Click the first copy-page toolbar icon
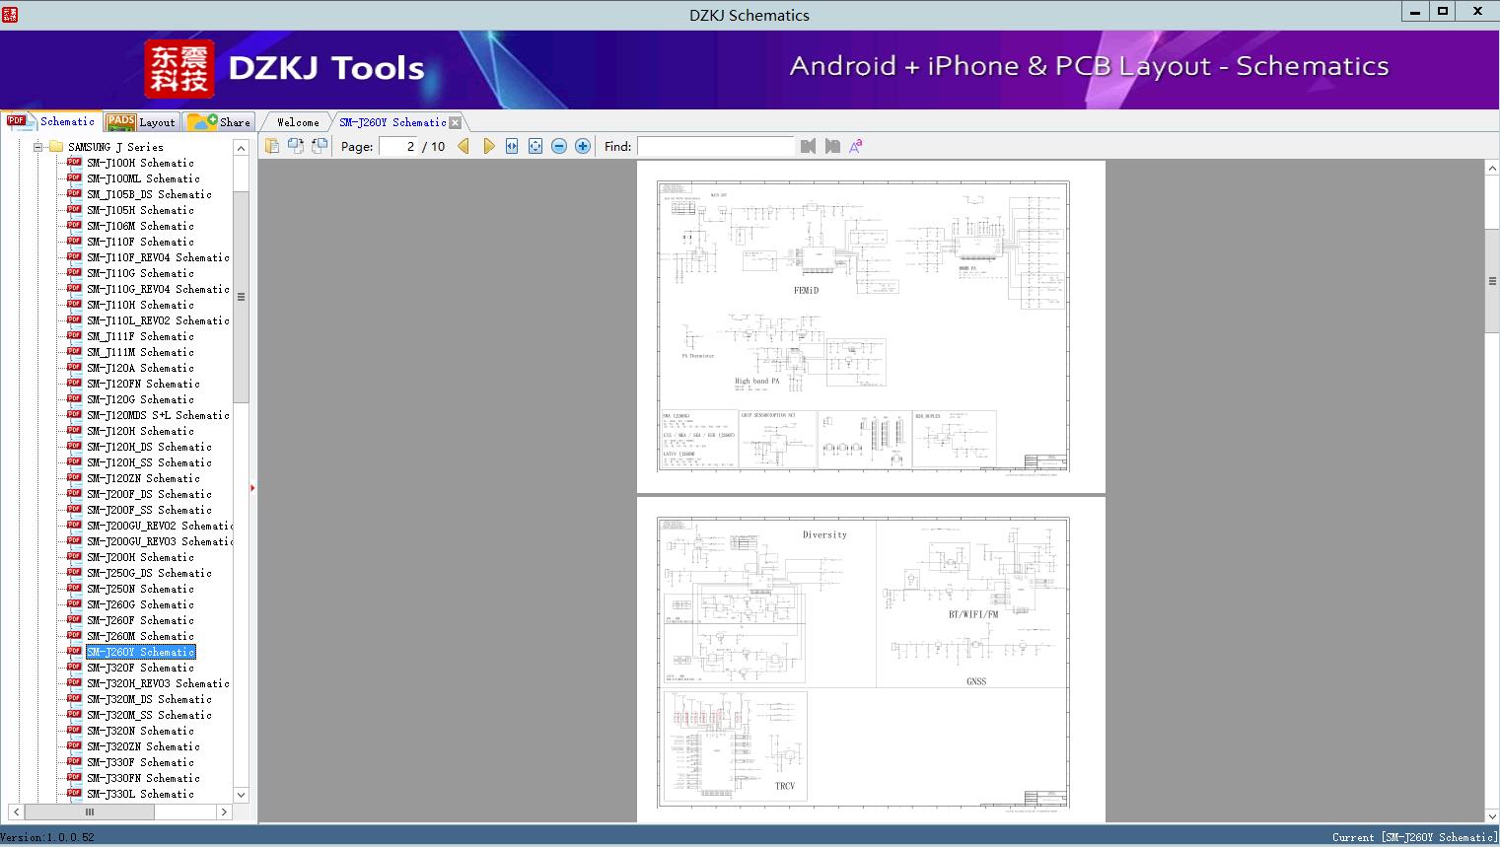 [271, 146]
